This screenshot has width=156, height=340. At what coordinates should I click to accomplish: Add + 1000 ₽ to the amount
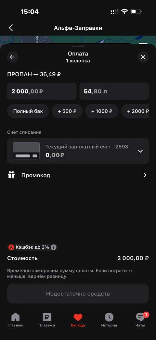[102, 111]
